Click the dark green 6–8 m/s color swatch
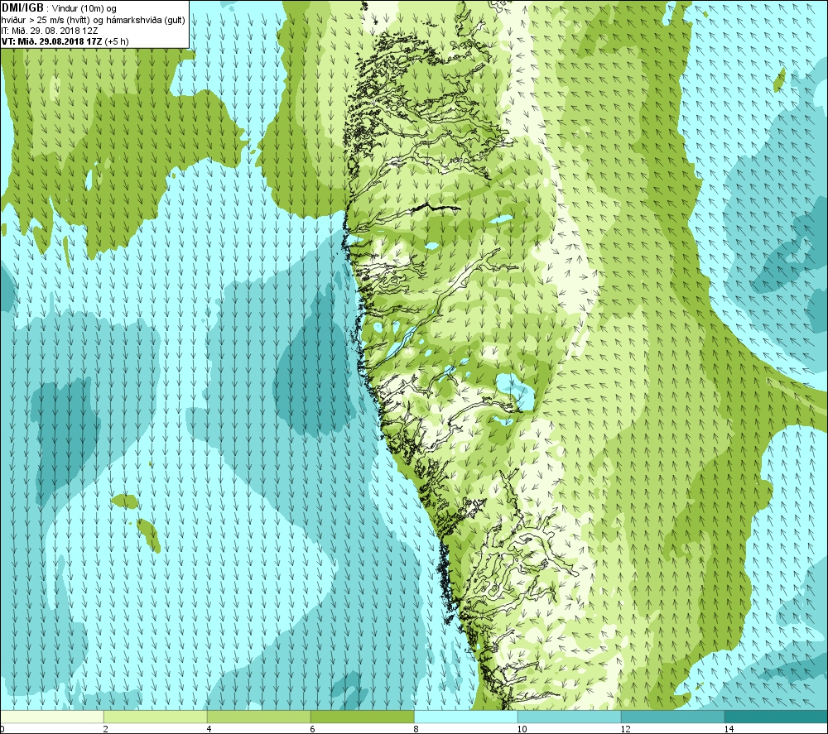The height and width of the screenshot is (734, 828). pos(363,717)
